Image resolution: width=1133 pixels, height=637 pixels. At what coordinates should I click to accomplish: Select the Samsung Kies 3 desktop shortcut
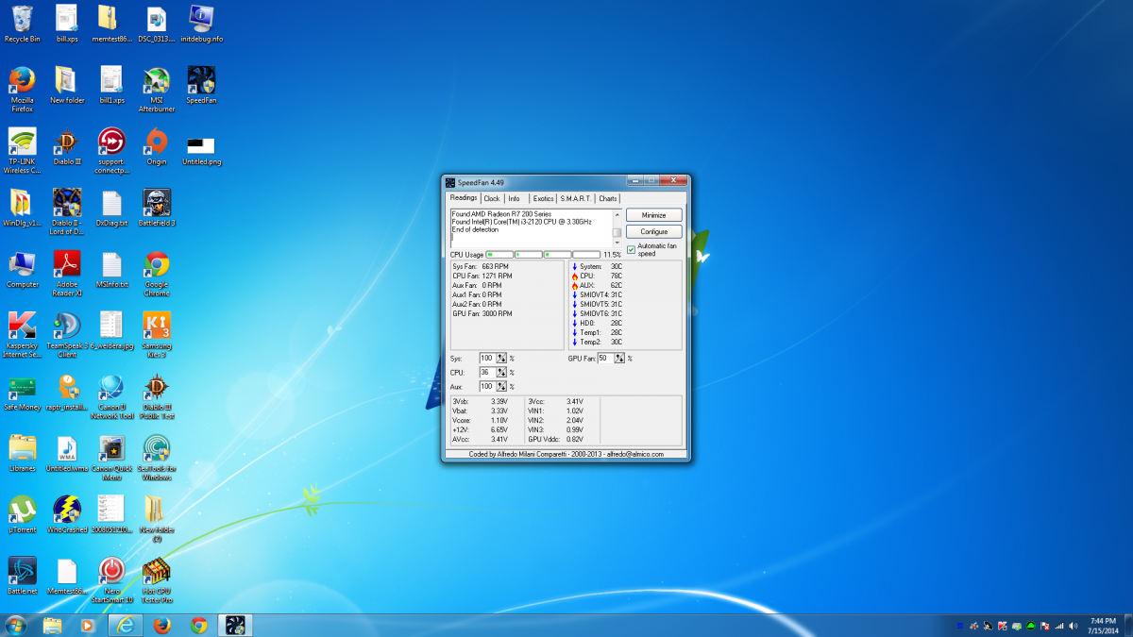tap(156, 335)
